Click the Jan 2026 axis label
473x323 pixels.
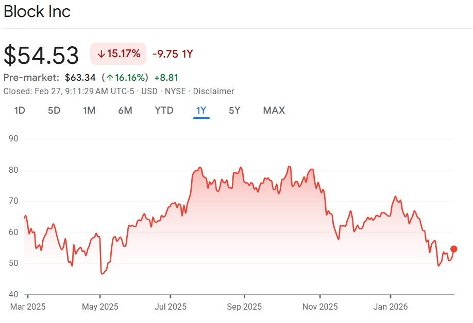pyautogui.click(x=391, y=307)
